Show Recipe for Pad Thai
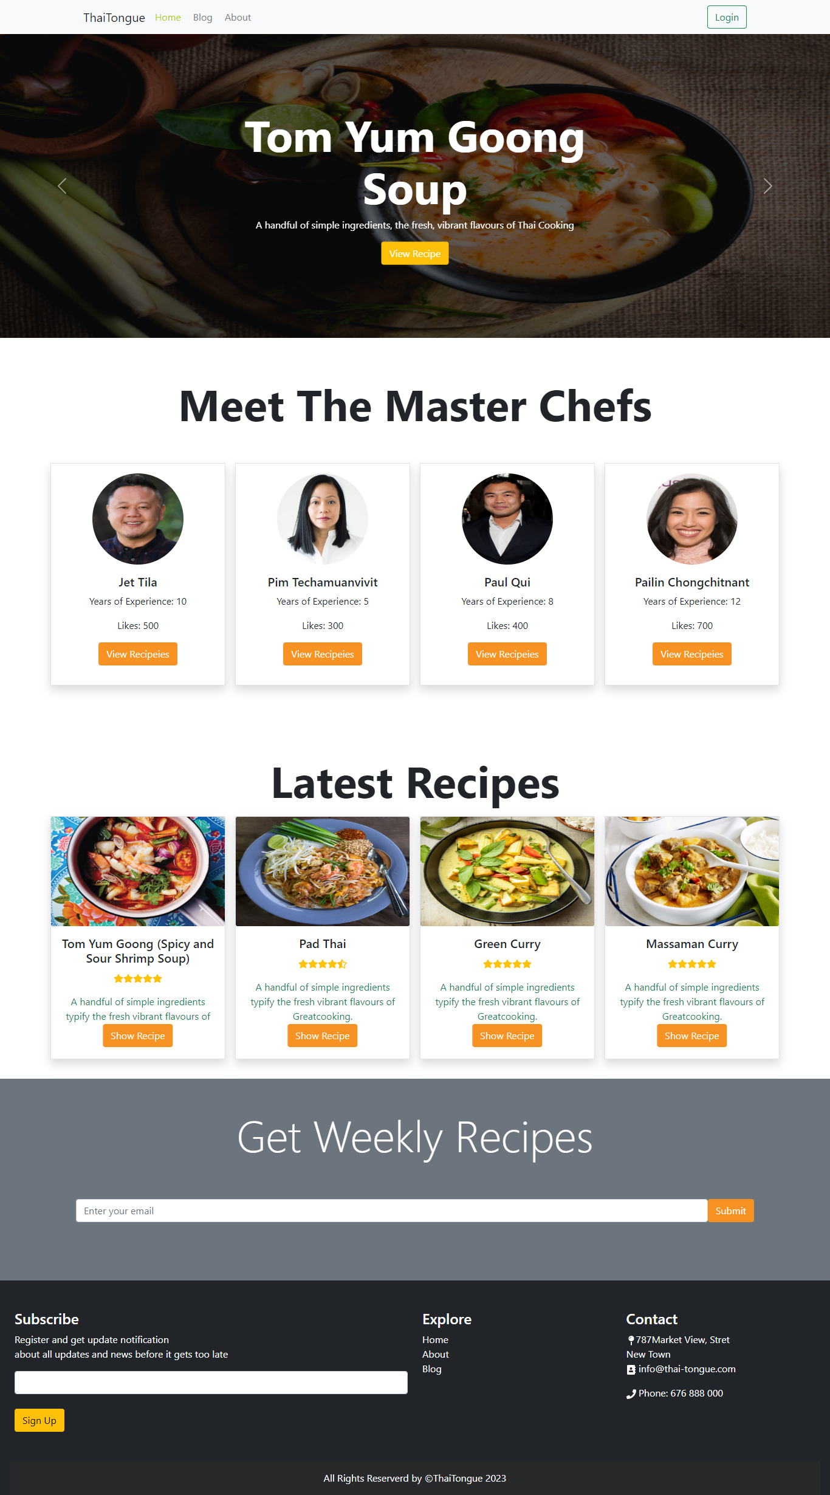The image size is (830, 1495). pos(323,1036)
